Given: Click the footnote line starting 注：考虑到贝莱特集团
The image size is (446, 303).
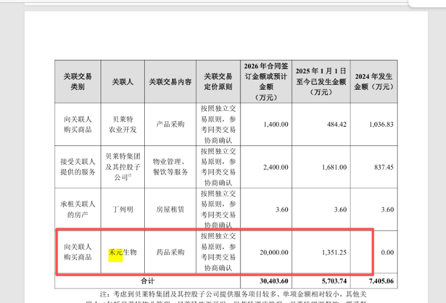Looking at the screenshot, I should click(x=233, y=294).
